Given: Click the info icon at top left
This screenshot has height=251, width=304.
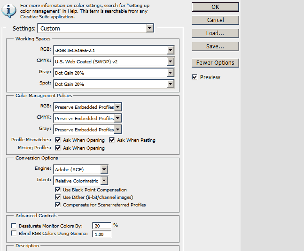Looking at the screenshot, I should coord(10,9).
